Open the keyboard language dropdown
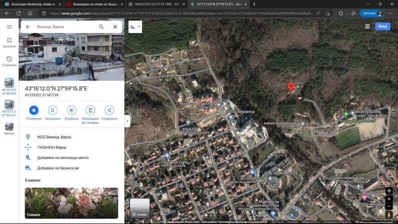The width and height of the screenshot is (398, 224). (139, 27)
